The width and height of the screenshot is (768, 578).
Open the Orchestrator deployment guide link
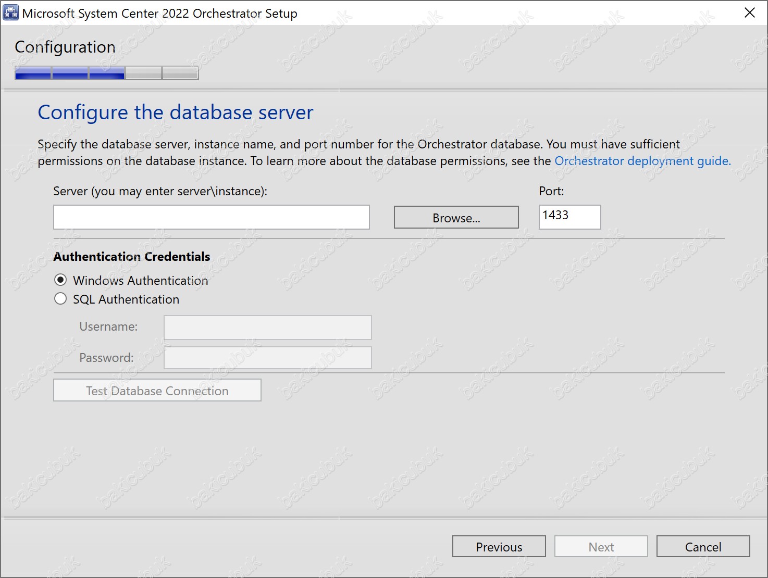[642, 161]
